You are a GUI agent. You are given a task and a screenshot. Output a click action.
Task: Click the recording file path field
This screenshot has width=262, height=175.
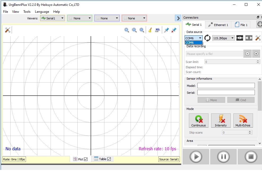tap(214, 54)
